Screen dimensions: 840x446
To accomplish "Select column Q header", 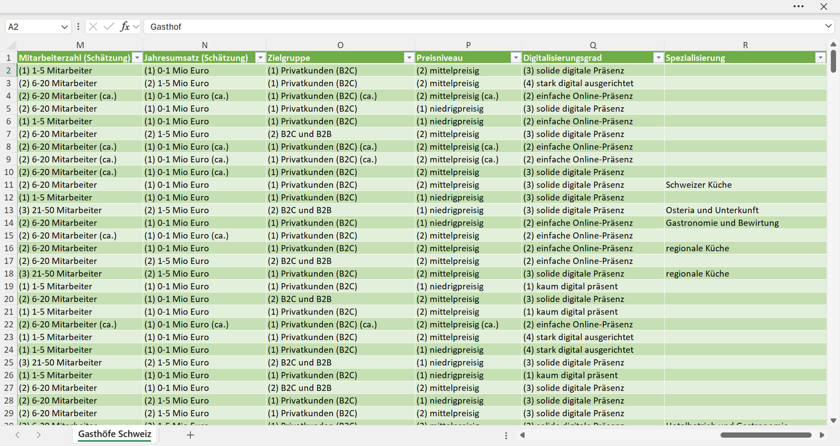I will click(x=593, y=45).
